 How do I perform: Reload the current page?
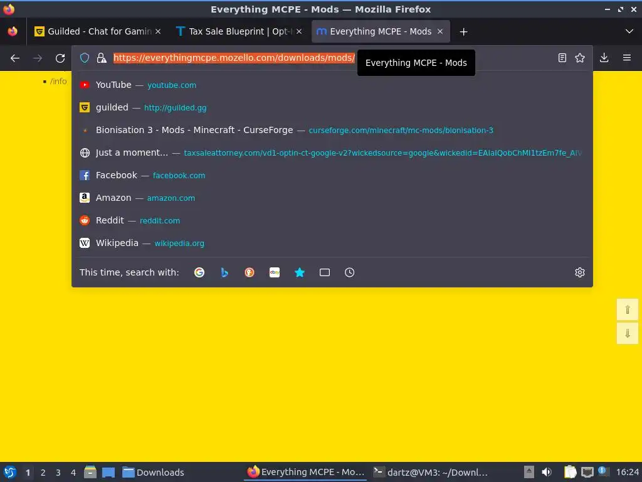tap(60, 58)
